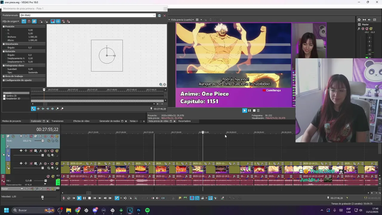Image resolution: width=382 pixels, height=215 pixels.
Task: Open the Transiciones tab
Action: 57,121
